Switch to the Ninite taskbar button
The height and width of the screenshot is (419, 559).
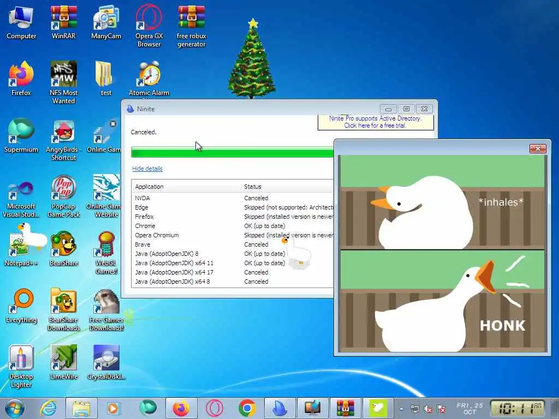280,408
